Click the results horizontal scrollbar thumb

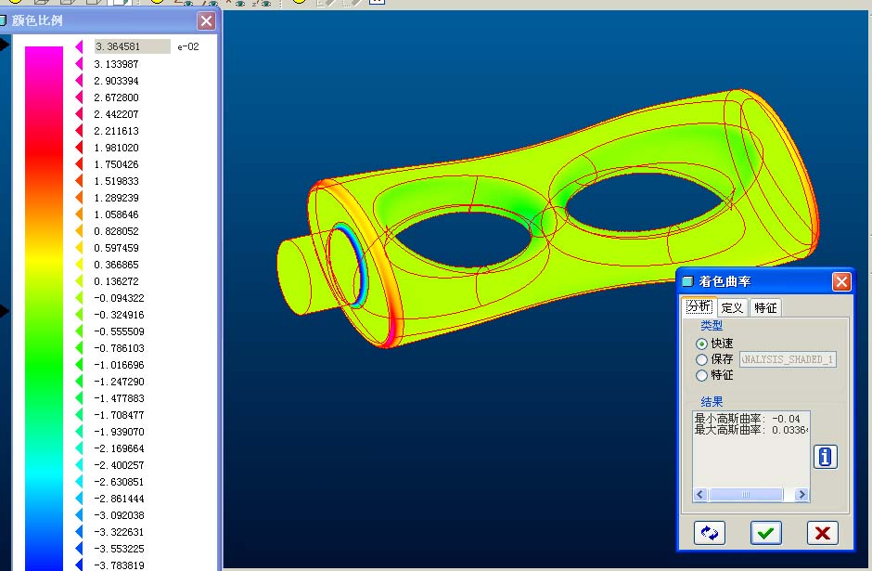747,494
